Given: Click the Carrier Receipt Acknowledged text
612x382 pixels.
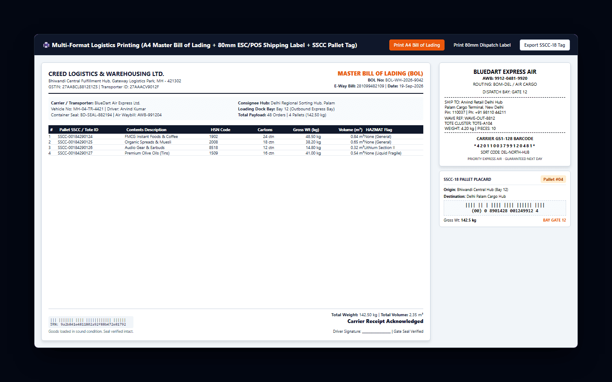Looking at the screenshot, I should pos(385,321).
